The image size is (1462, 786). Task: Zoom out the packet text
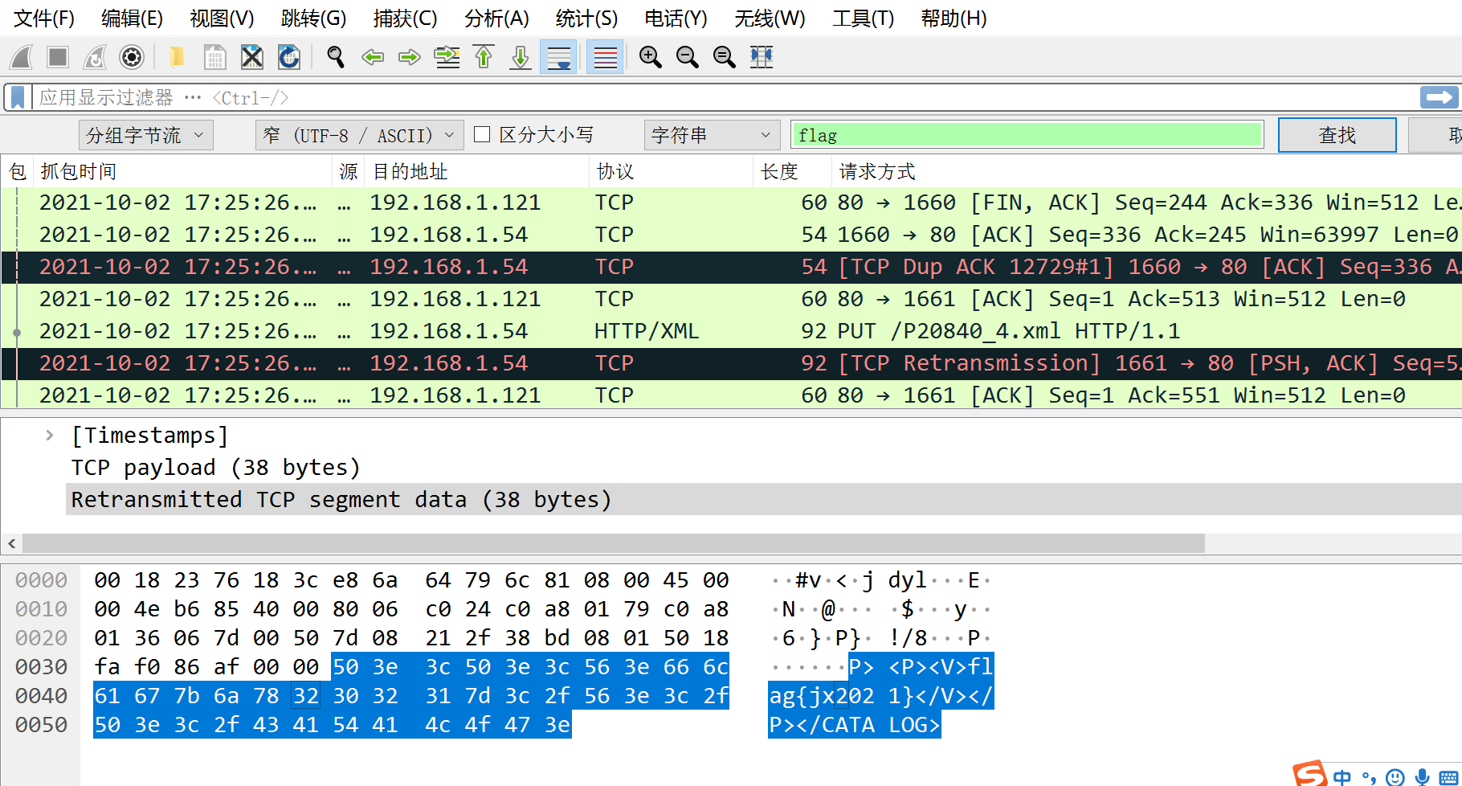[688, 57]
